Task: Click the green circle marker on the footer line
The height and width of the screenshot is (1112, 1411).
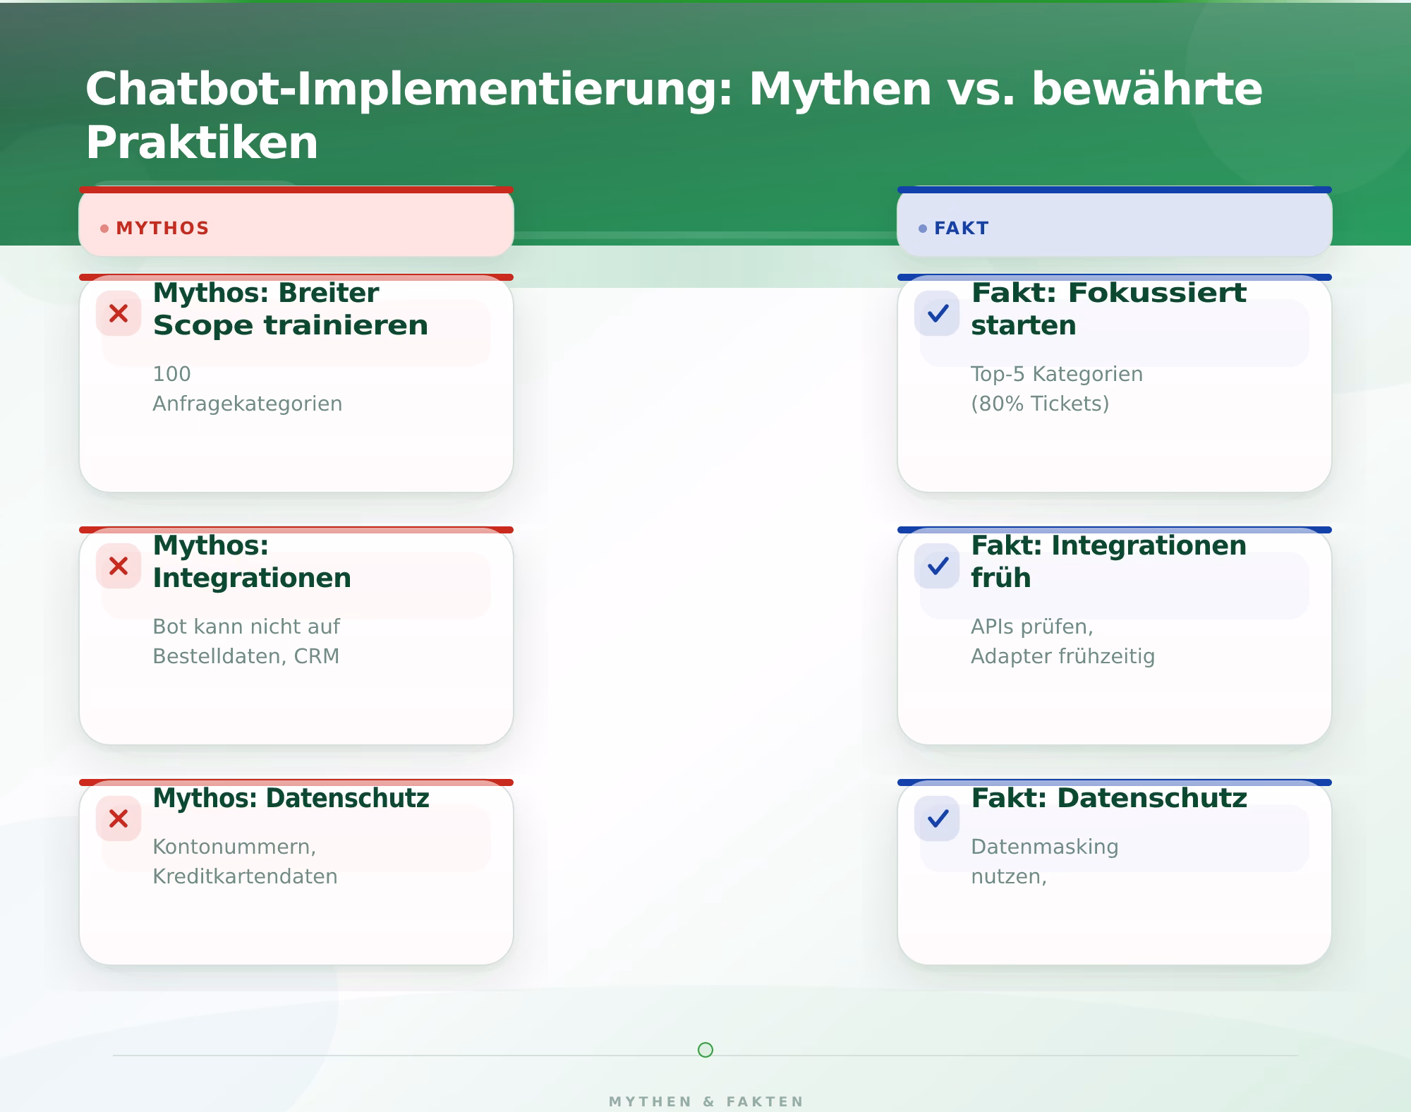Action: pyautogui.click(x=705, y=1050)
